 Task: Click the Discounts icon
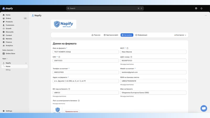click(4, 32)
